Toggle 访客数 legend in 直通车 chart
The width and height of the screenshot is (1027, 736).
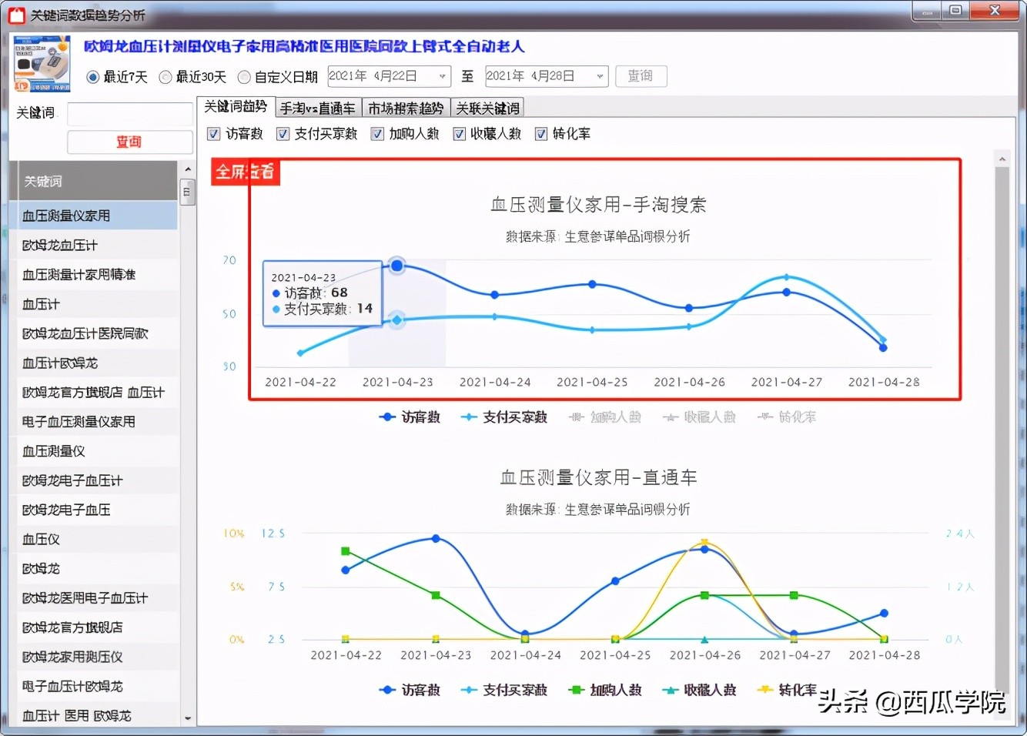[410, 690]
